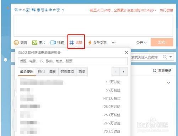This screenshot has height=136, width=178.
Task: Click the main post text area
Action: [x=93, y=26]
